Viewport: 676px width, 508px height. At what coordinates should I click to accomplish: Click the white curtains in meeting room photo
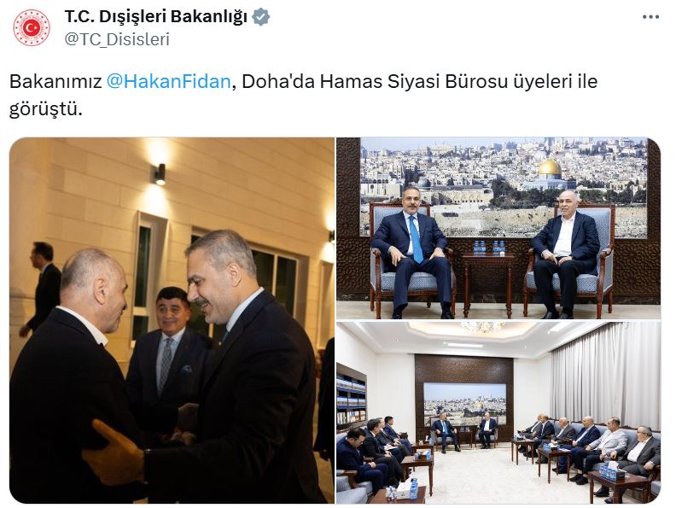click(x=604, y=376)
